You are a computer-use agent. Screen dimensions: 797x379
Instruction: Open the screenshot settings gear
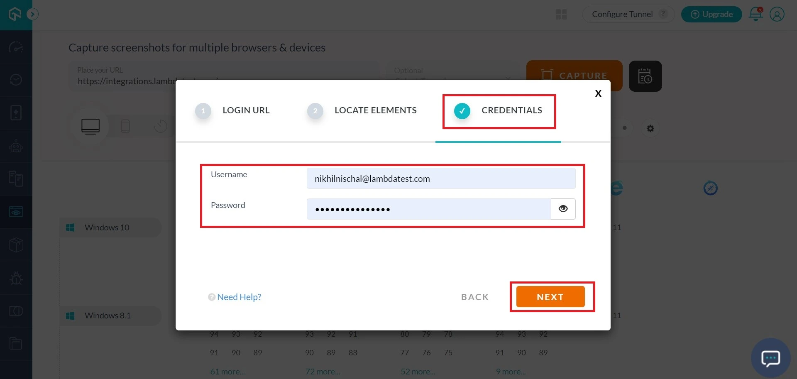coord(650,128)
